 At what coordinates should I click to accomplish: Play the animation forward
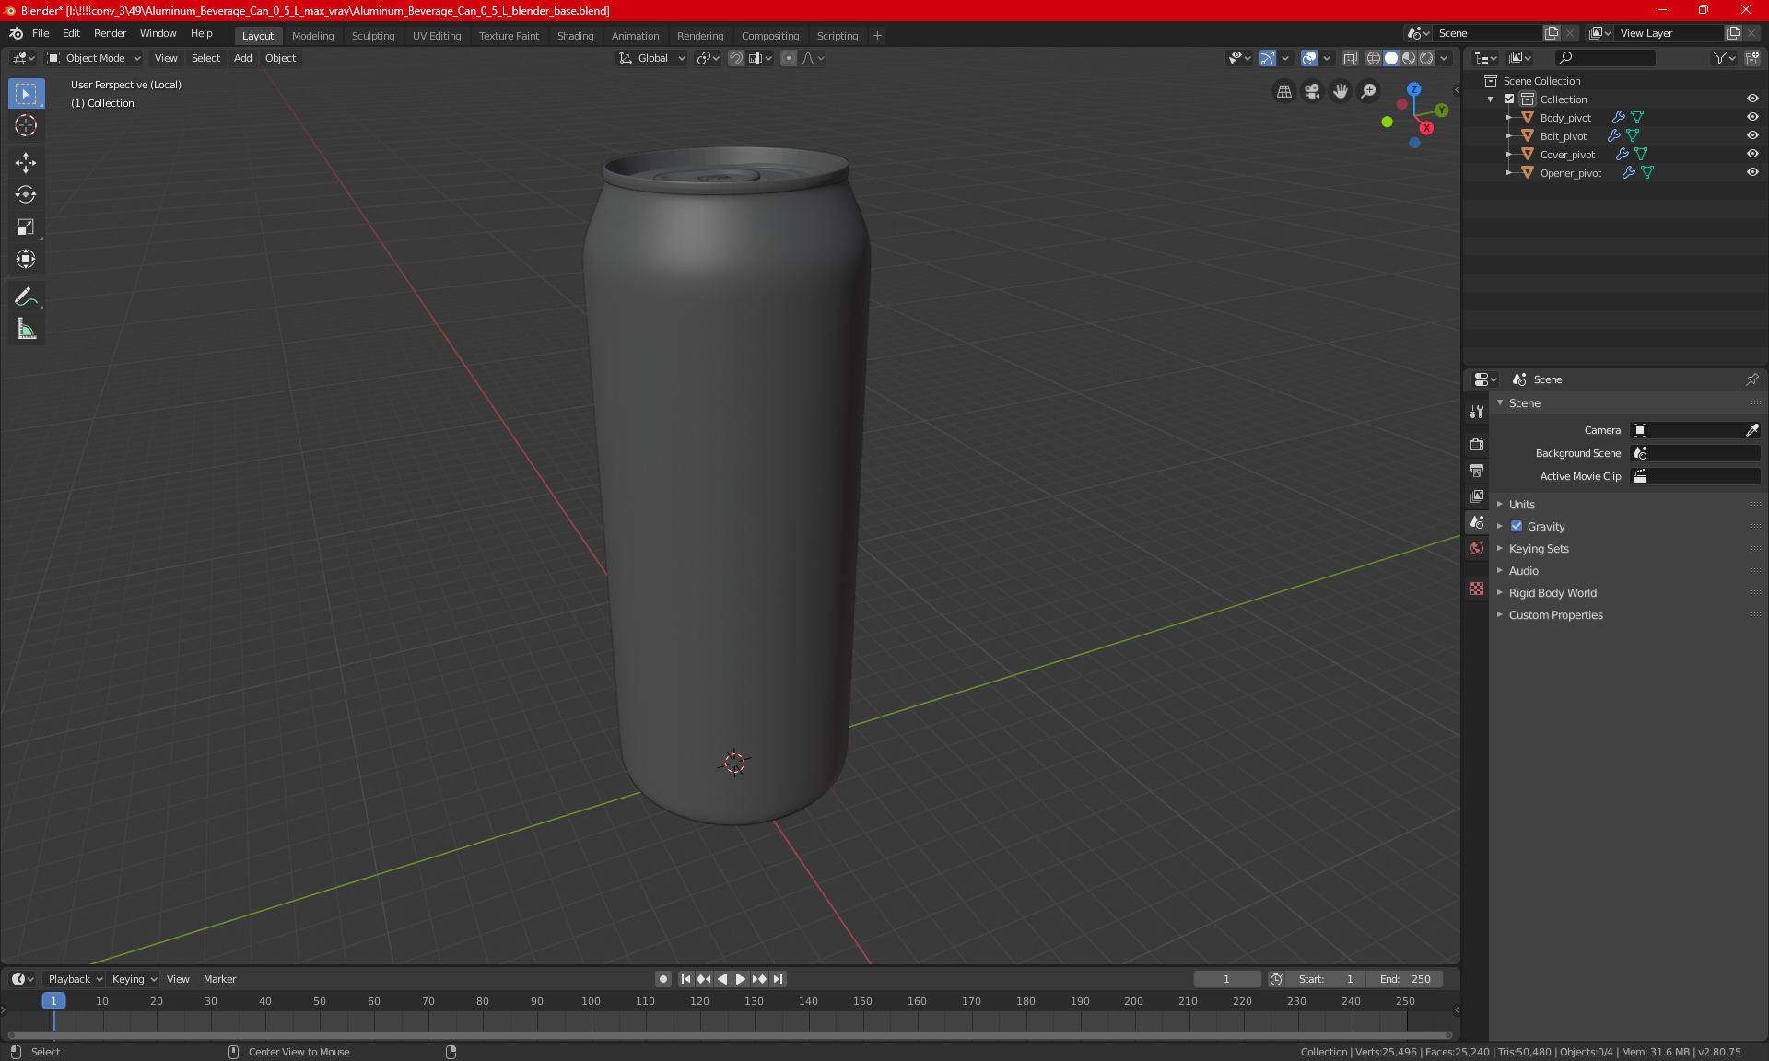740,979
